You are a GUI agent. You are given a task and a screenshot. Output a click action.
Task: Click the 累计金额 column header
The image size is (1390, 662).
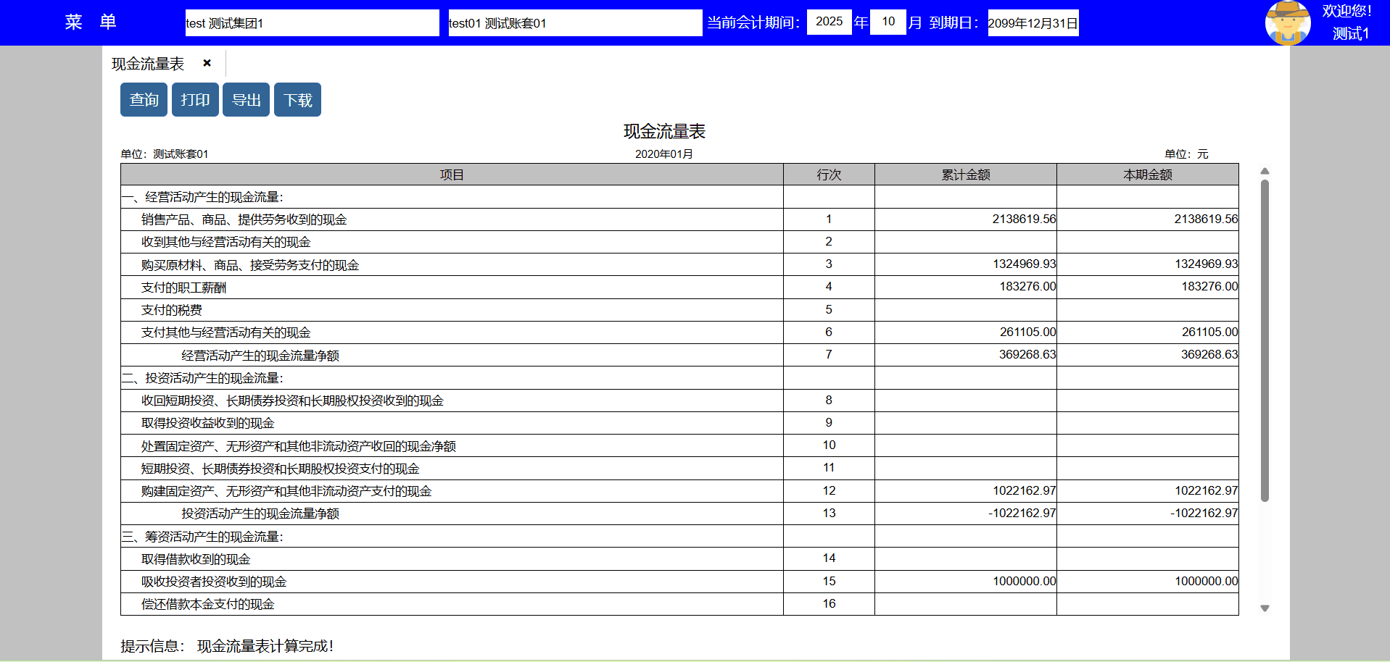pyautogui.click(x=965, y=175)
